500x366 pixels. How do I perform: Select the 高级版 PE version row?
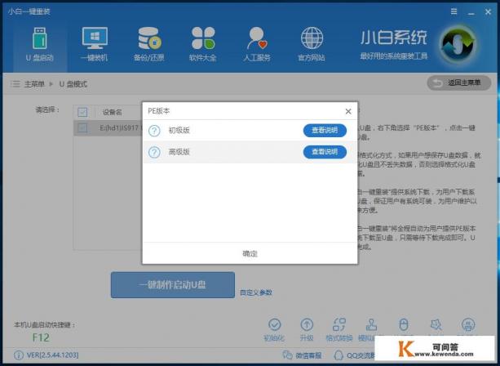pyautogui.click(x=250, y=152)
